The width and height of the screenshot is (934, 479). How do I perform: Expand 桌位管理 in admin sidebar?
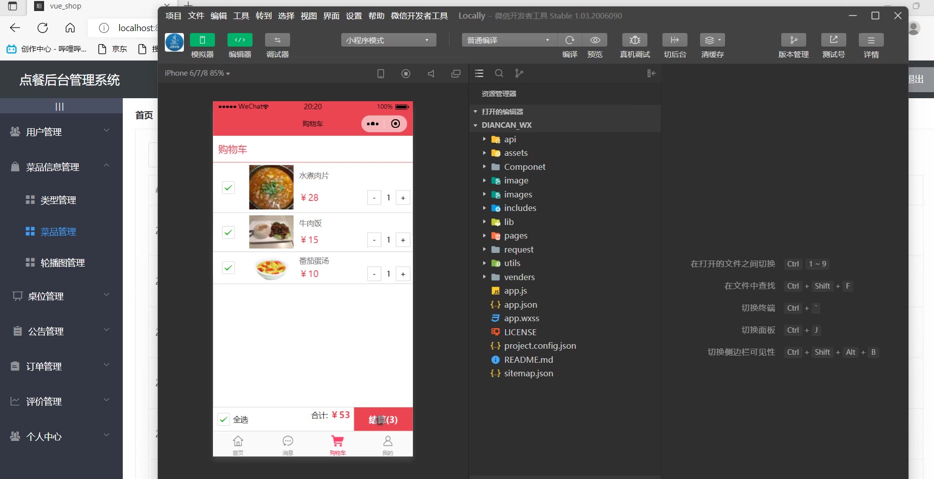point(61,296)
